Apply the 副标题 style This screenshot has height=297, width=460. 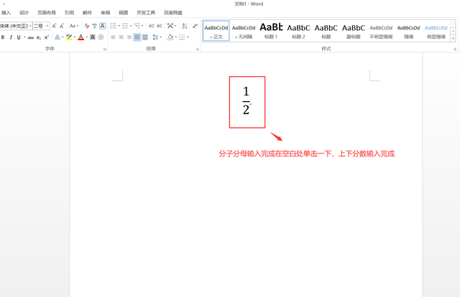354,30
